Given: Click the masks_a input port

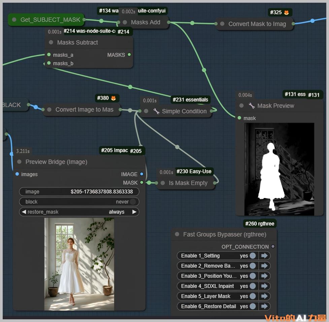Looking at the screenshot, I should pyautogui.click(x=49, y=55).
